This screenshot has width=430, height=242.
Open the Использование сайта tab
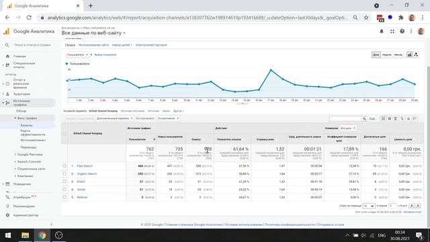[x=93, y=45]
